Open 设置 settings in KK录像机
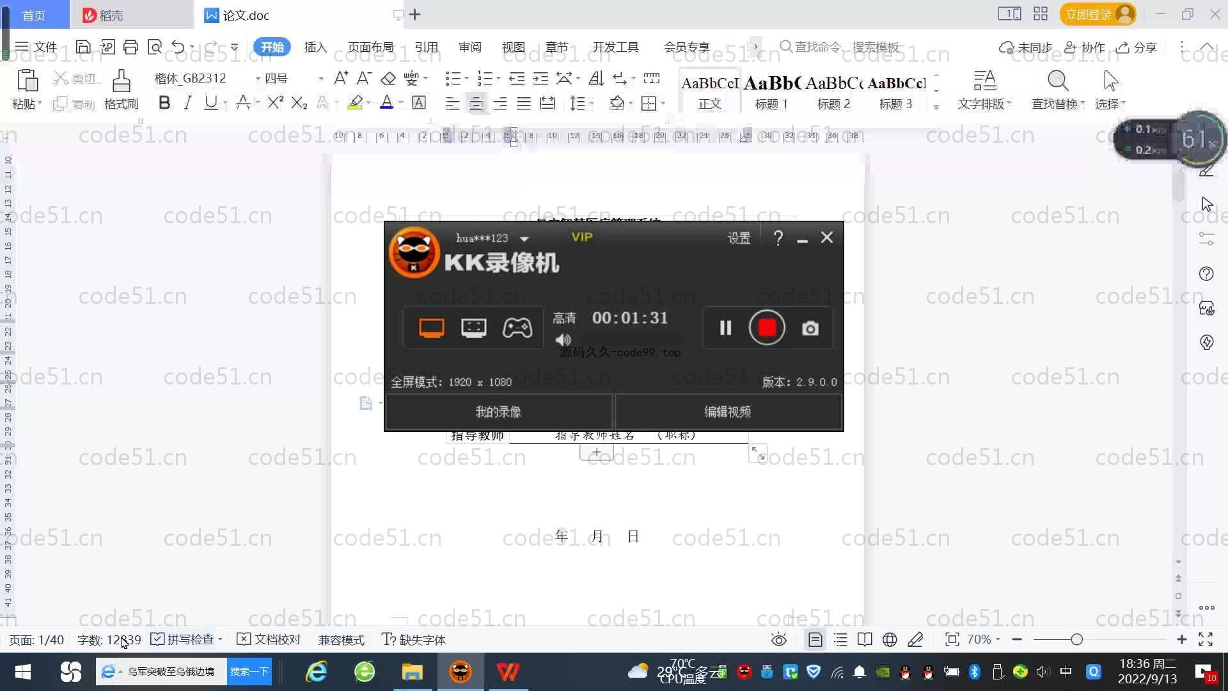This screenshot has width=1228, height=691. 739,239
